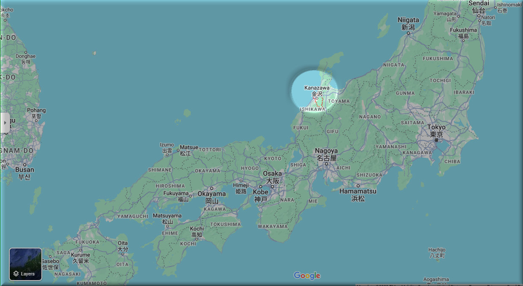Click the Ishikawa prefecture label

point(312,109)
